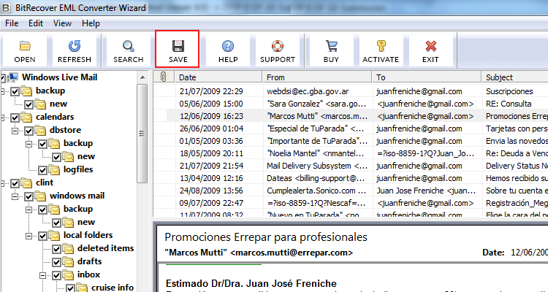Toggle the dbstore folder checkbox

click(x=29, y=131)
